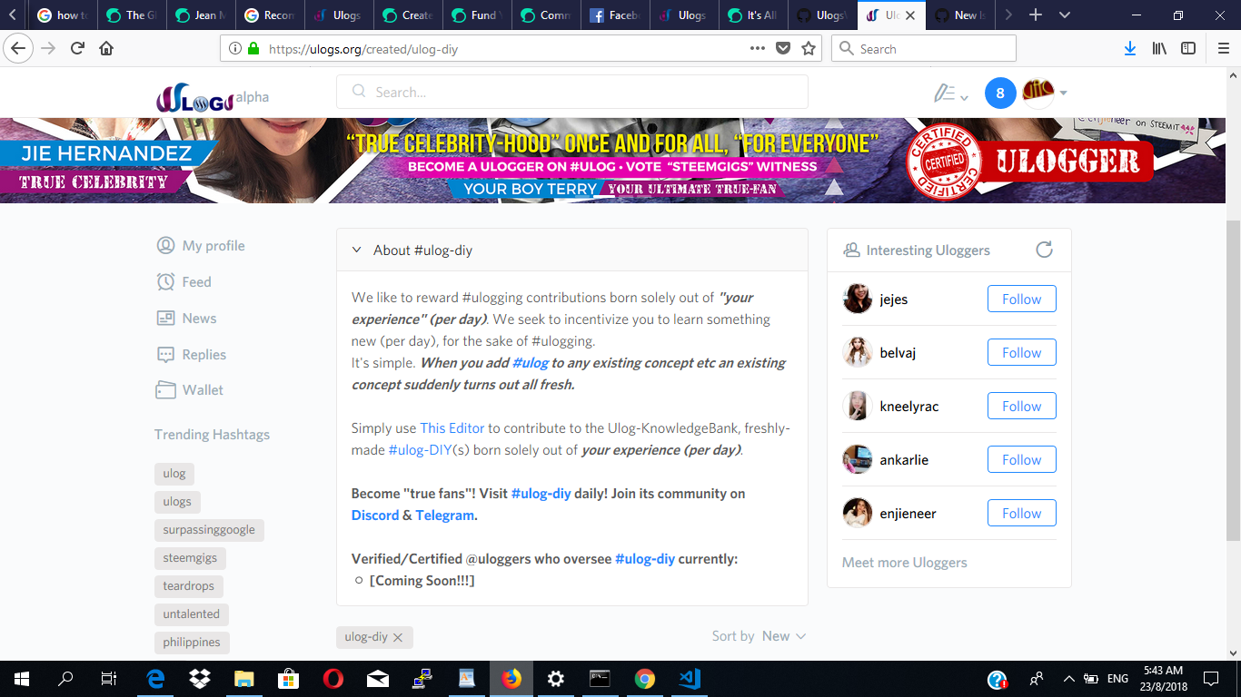This screenshot has width=1241, height=697.
Task: Focus the Ulogs site search field
Action: tap(571, 92)
